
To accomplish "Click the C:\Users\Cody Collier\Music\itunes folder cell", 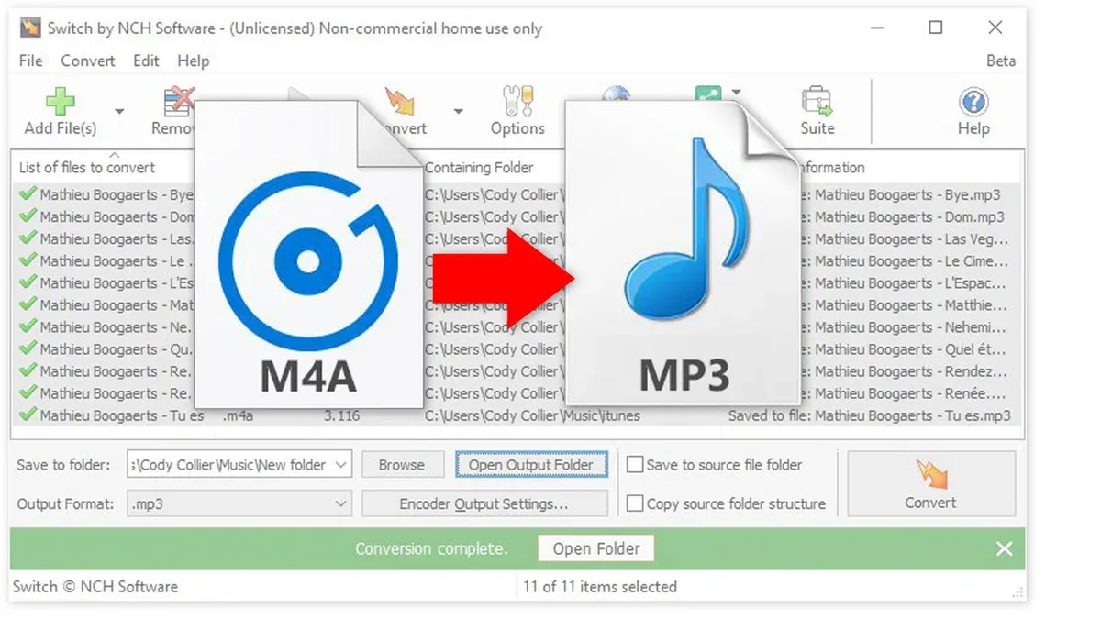I will (532, 415).
